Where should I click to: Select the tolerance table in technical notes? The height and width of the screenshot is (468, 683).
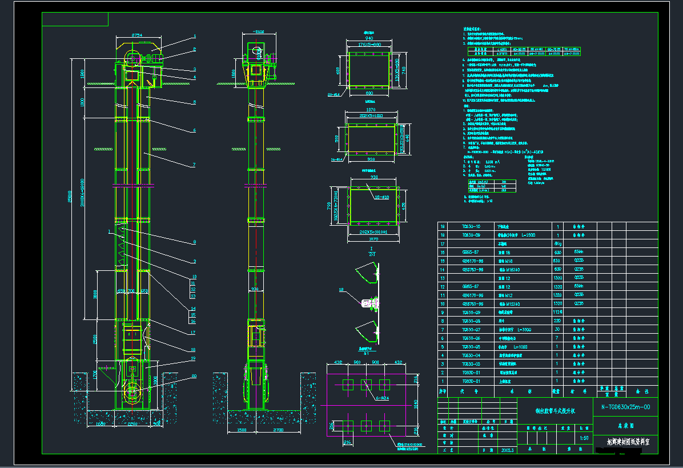[x=520, y=51]
